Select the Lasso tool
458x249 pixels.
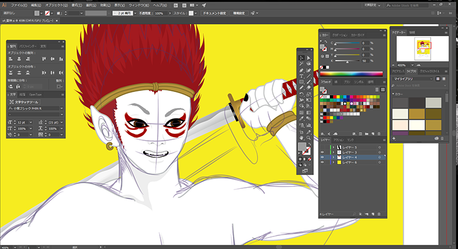point(309,64)
